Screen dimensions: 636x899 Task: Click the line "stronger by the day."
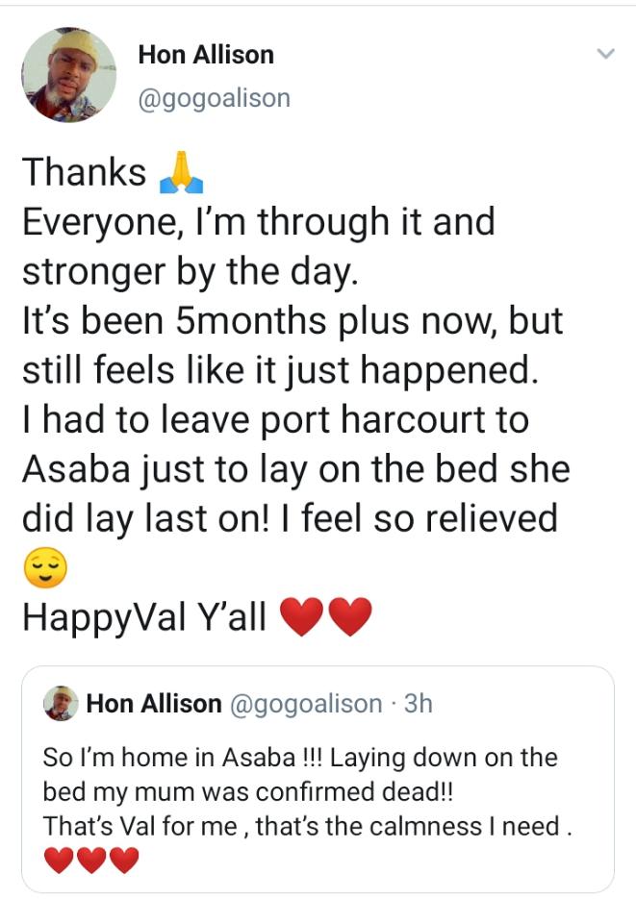point(190,271)
